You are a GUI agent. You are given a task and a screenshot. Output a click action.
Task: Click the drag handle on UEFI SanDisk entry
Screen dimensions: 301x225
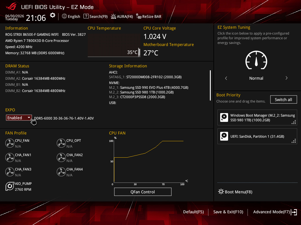(294, 141)
